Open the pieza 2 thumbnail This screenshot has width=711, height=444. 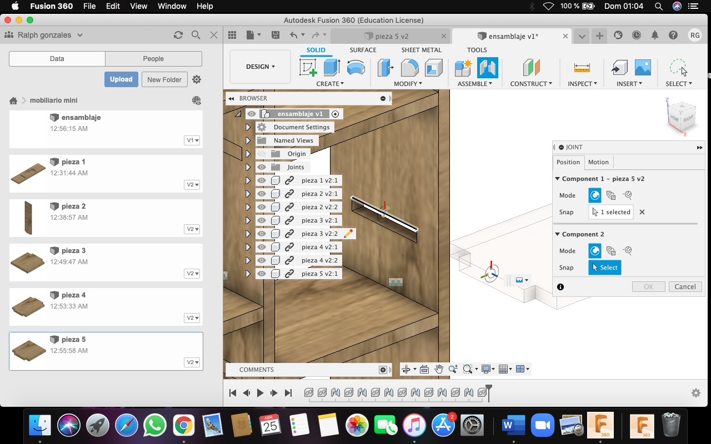pyautogui.click(x=28, y=218)
